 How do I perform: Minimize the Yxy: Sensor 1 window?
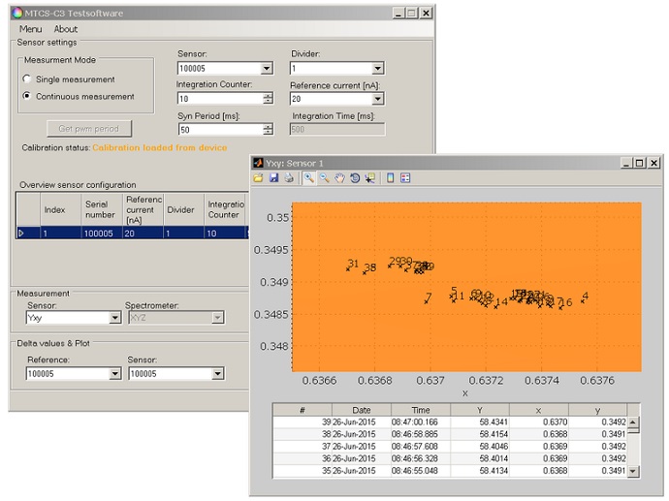[626, 163]
